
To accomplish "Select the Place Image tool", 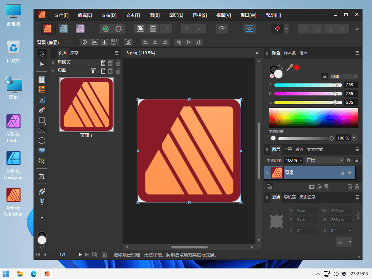I will pos(42,151).
